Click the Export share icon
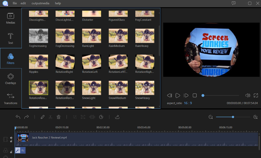 pos(117,117)
